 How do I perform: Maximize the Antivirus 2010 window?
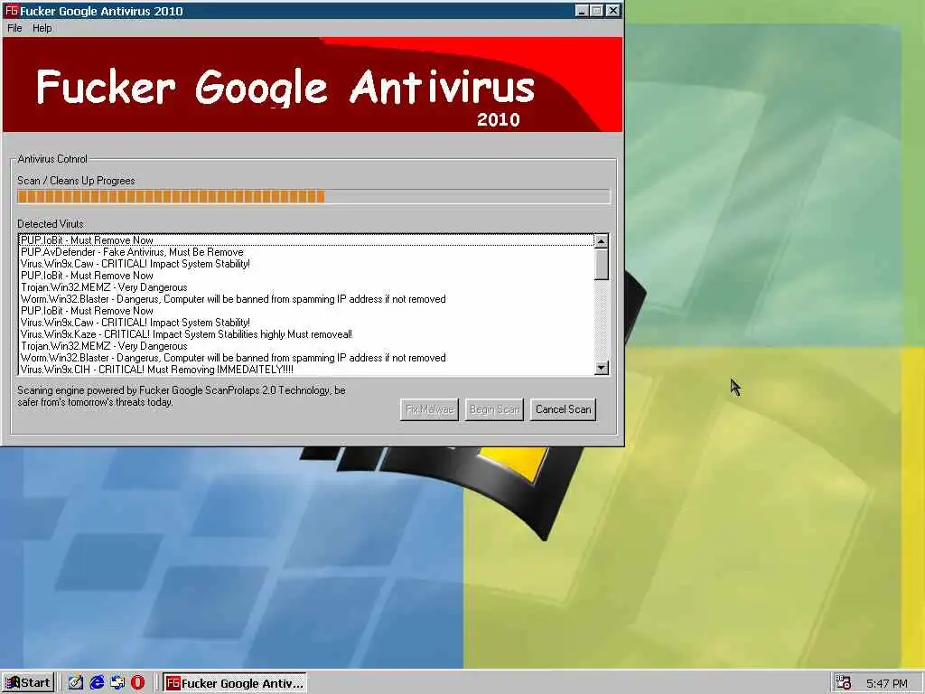pos(597,11)
